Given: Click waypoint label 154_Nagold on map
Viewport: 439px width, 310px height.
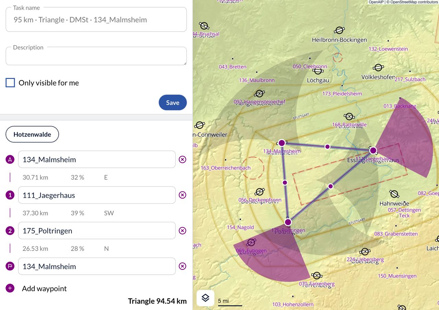Looking at the screenshot, I should (x=240, y=227).
